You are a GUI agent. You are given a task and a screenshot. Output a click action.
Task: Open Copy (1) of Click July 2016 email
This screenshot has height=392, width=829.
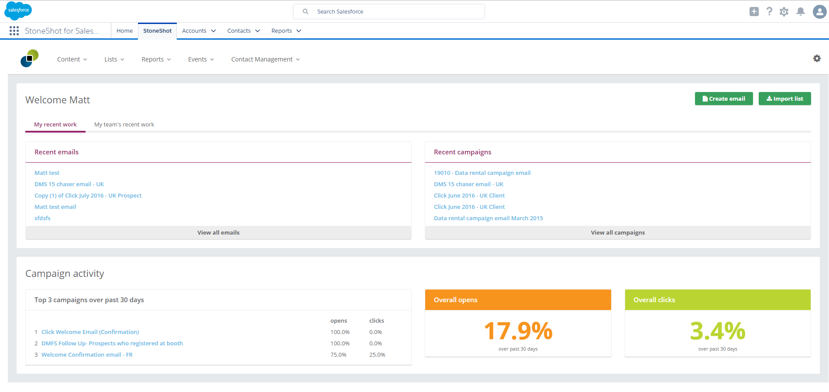coord(88,196)
